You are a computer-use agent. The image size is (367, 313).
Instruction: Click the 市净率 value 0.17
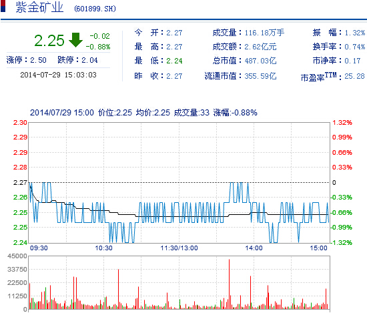point(352,61)
